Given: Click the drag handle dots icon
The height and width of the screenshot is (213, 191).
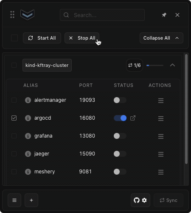Looking at the screenshot, I should point(12,14).
